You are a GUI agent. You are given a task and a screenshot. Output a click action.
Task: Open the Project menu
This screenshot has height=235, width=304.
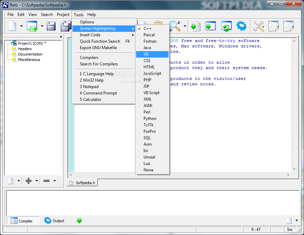[63, 15]
